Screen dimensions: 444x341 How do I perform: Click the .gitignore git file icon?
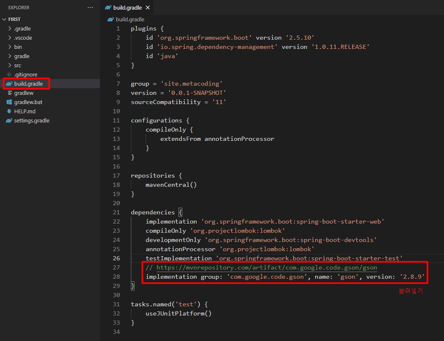pyautogui.click(x=9, y=74)
